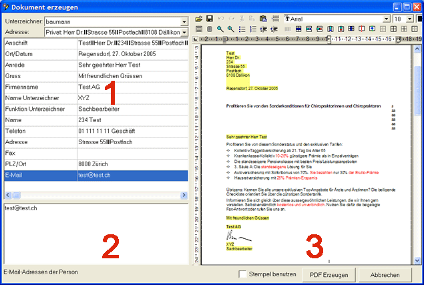Click the black font color swatch

[x=420, y=19]
